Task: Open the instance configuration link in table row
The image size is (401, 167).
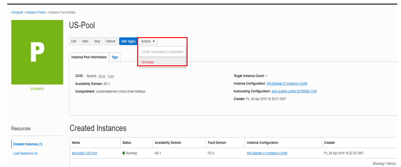Action: [267, 153]
